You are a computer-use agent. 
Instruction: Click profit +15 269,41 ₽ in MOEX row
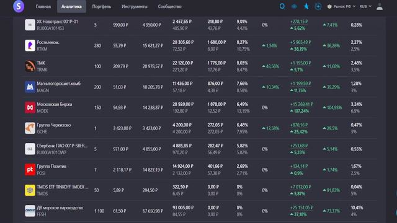click(302, 104)
